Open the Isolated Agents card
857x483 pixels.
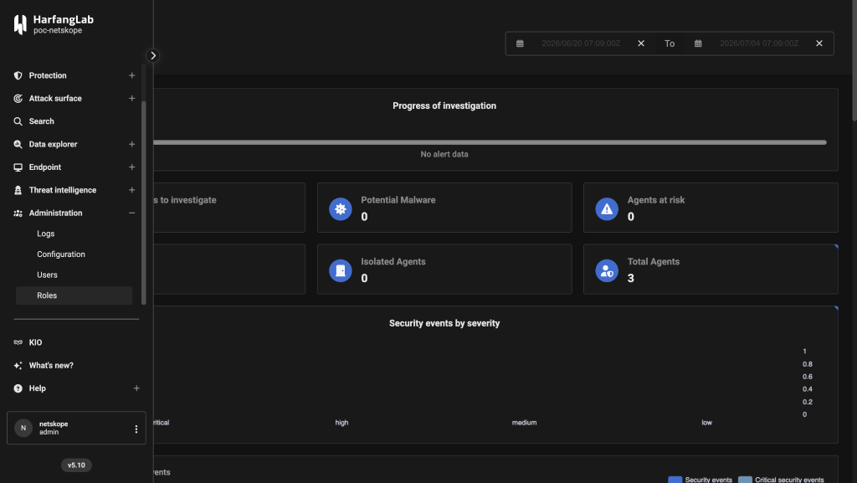point(444,270)
